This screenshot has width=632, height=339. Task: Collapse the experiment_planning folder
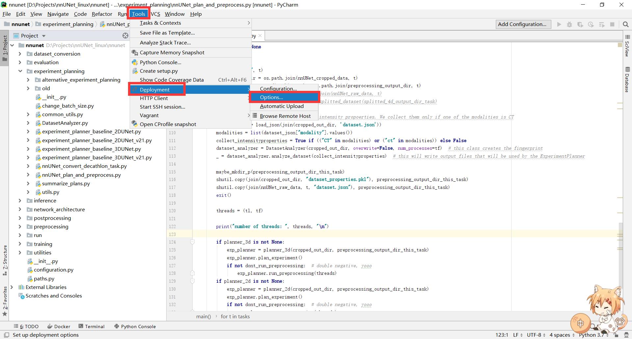20,71
